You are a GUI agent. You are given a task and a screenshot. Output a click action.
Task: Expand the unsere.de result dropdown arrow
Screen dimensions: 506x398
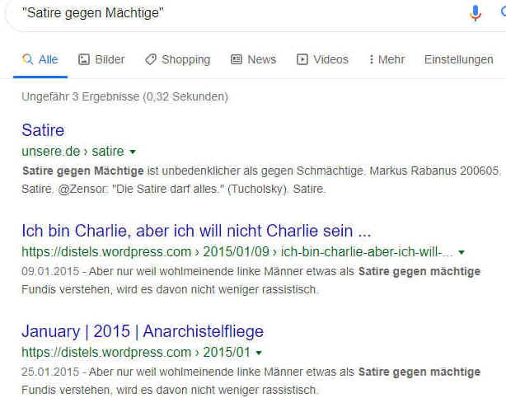point(133,152)
